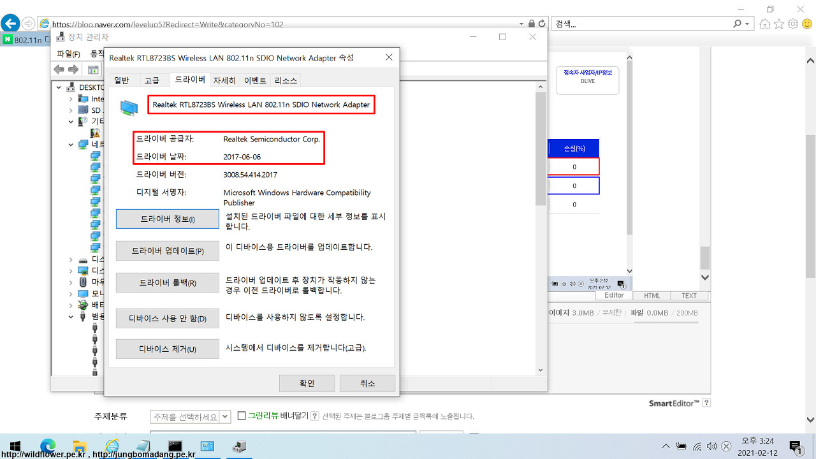This screenshot has height=459, width=816.
Task: Expand the 모니터 device category
Action: click(71, 293)
